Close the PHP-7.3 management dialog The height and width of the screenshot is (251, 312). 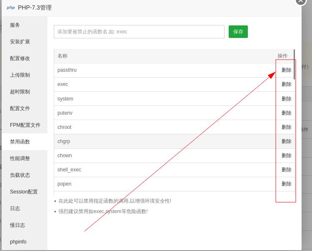click(300, 1)
